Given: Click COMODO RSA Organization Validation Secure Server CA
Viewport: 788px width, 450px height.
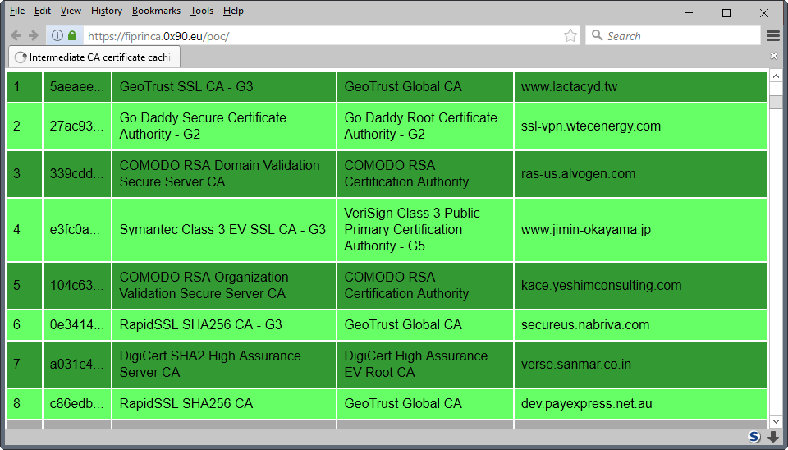Looking at the screenshot, I should [223, 286].
